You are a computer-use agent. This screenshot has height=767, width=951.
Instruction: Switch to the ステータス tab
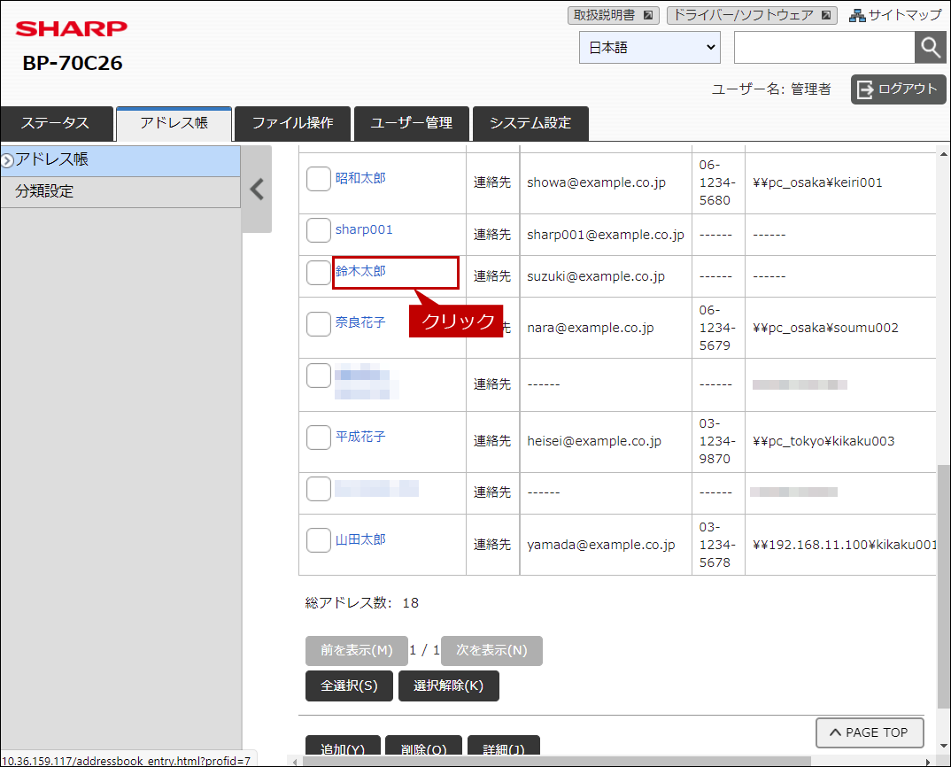point(57,123)
